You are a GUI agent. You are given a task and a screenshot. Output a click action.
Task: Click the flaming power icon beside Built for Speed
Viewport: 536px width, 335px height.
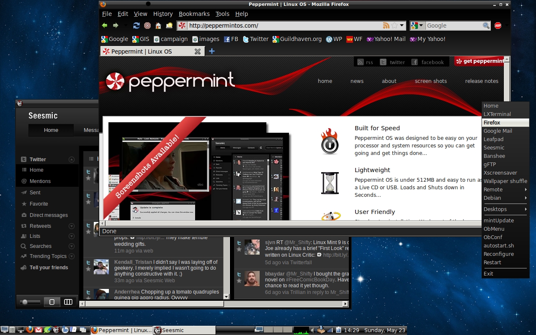click(x=330, y=142)
